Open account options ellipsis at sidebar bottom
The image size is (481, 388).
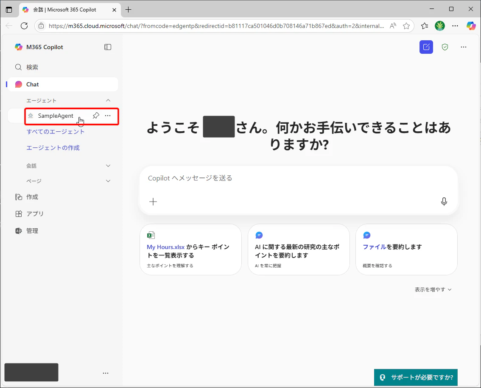(106, 373)
